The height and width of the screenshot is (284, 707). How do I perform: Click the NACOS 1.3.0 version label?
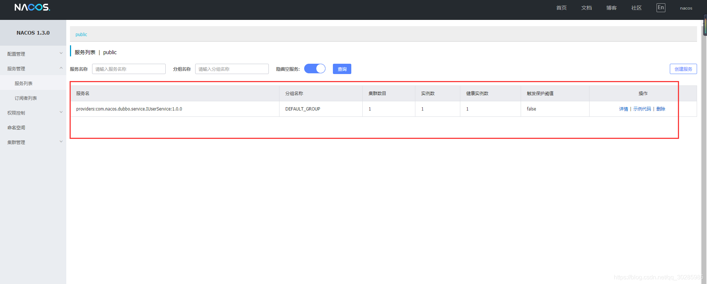(x=33, y=33)
